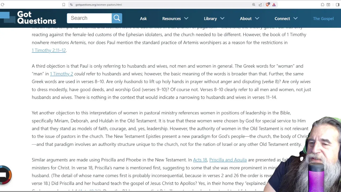Open site settings icon beside the URL
Screen dimensions: 341x192
(71, 5)
